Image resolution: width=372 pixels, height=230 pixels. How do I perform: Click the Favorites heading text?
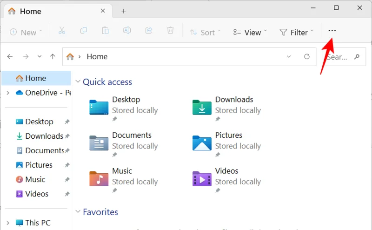pyautogui.click(x=100, y=212)
